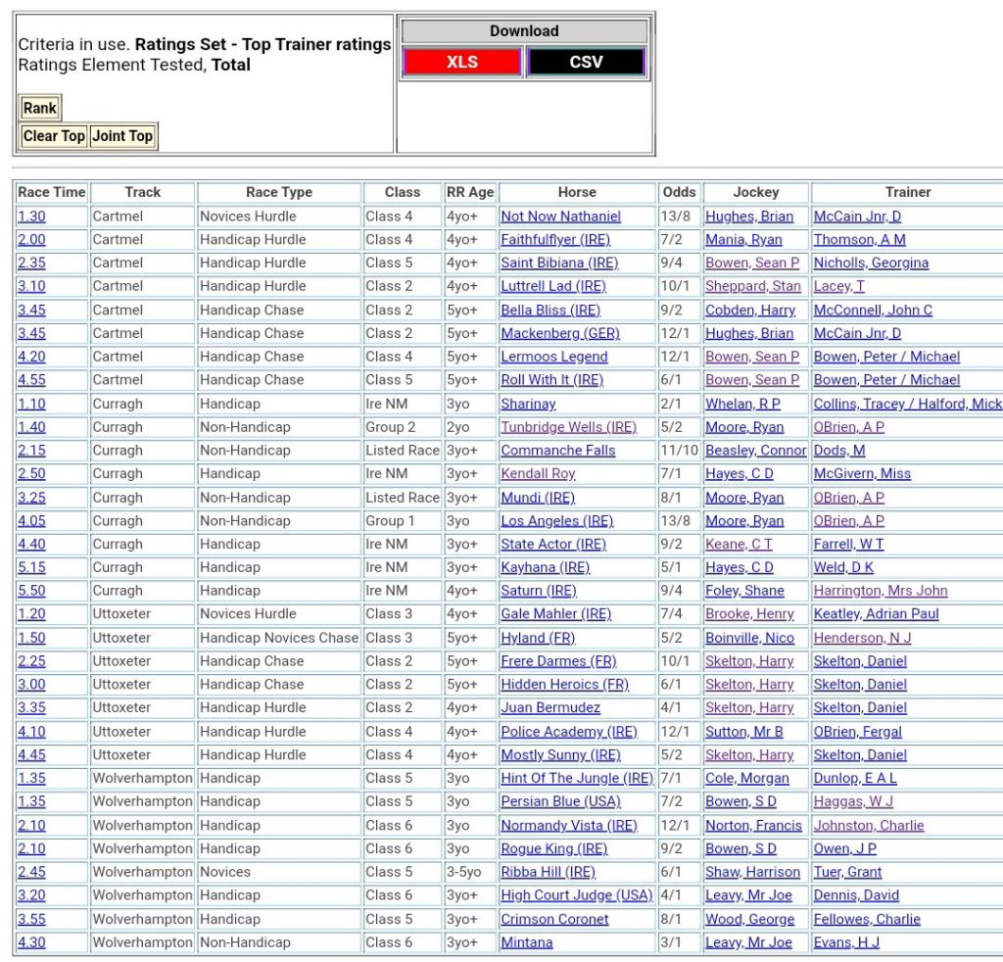The width and height of the screenshot is (1003, 962).
Task: Download ratings as CSV file
Action: (586, 62)
